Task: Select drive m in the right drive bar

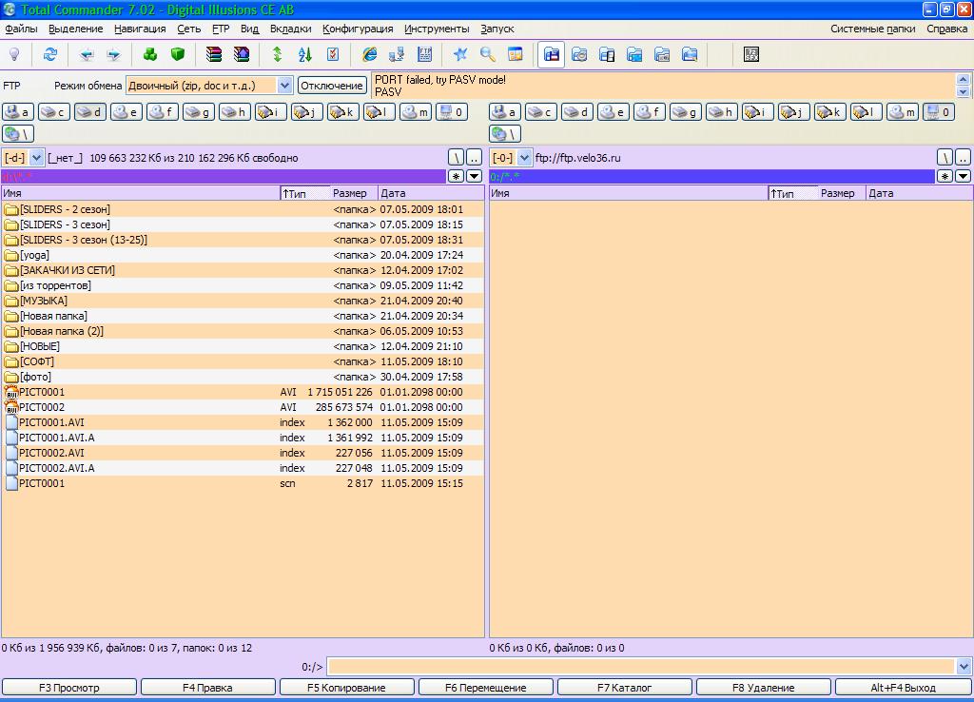Action: click(x=902, y=112)
